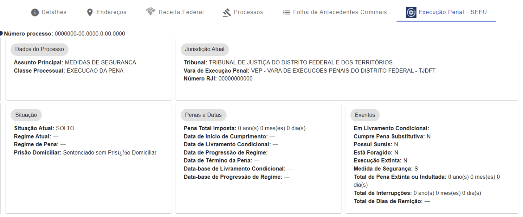Click the Penas e Datas chip
Screen dimensions: 523x217
pyautogui.click(x=203, y=115)
